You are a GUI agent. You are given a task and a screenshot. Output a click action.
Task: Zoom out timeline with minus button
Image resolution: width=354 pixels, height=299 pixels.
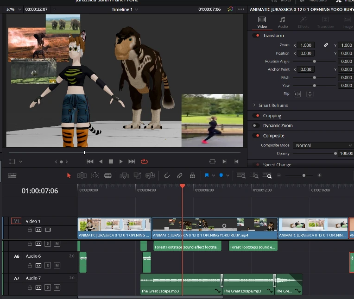coord(279,175)
